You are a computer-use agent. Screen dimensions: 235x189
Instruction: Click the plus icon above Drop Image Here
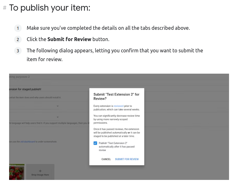[40, 171]
